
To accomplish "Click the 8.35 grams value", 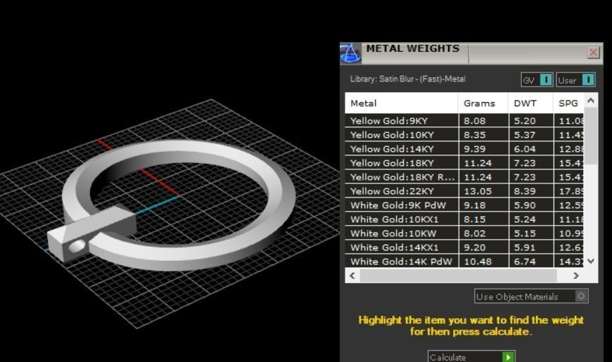I will (475, 135).
